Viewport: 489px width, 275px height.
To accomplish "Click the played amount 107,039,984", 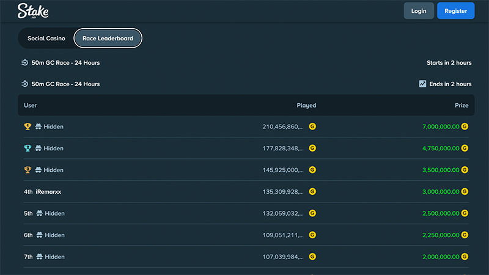I will 283,257.
